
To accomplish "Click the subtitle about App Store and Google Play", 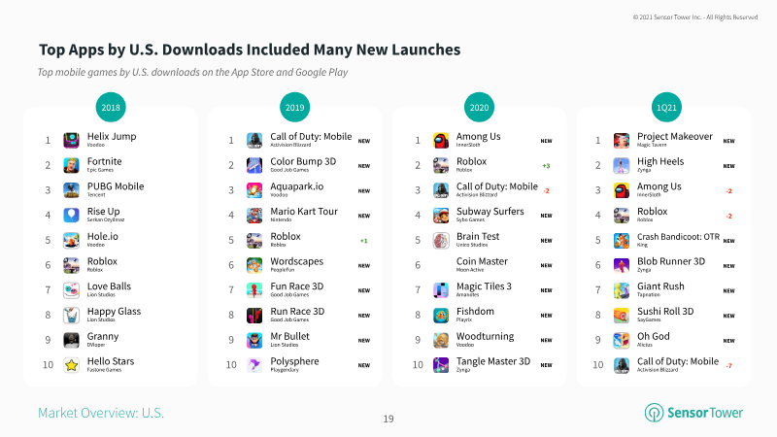I will (x=192, y=72).
